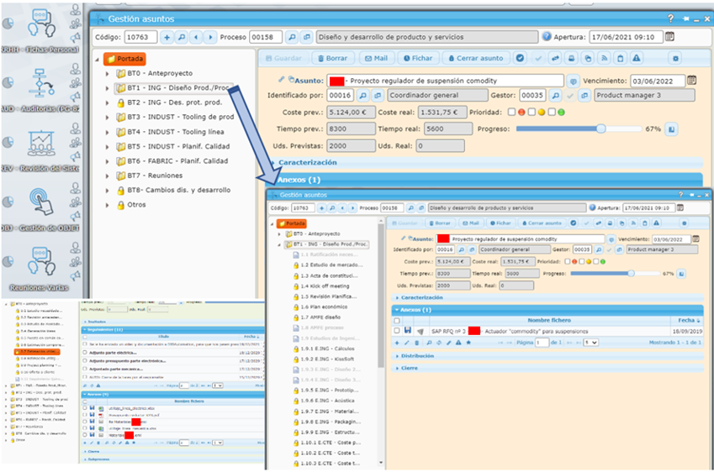714x472 pixels.
Task: Expand the BT7 - Reuniones node in the upper window tree
Action: (x=108, y=176)
